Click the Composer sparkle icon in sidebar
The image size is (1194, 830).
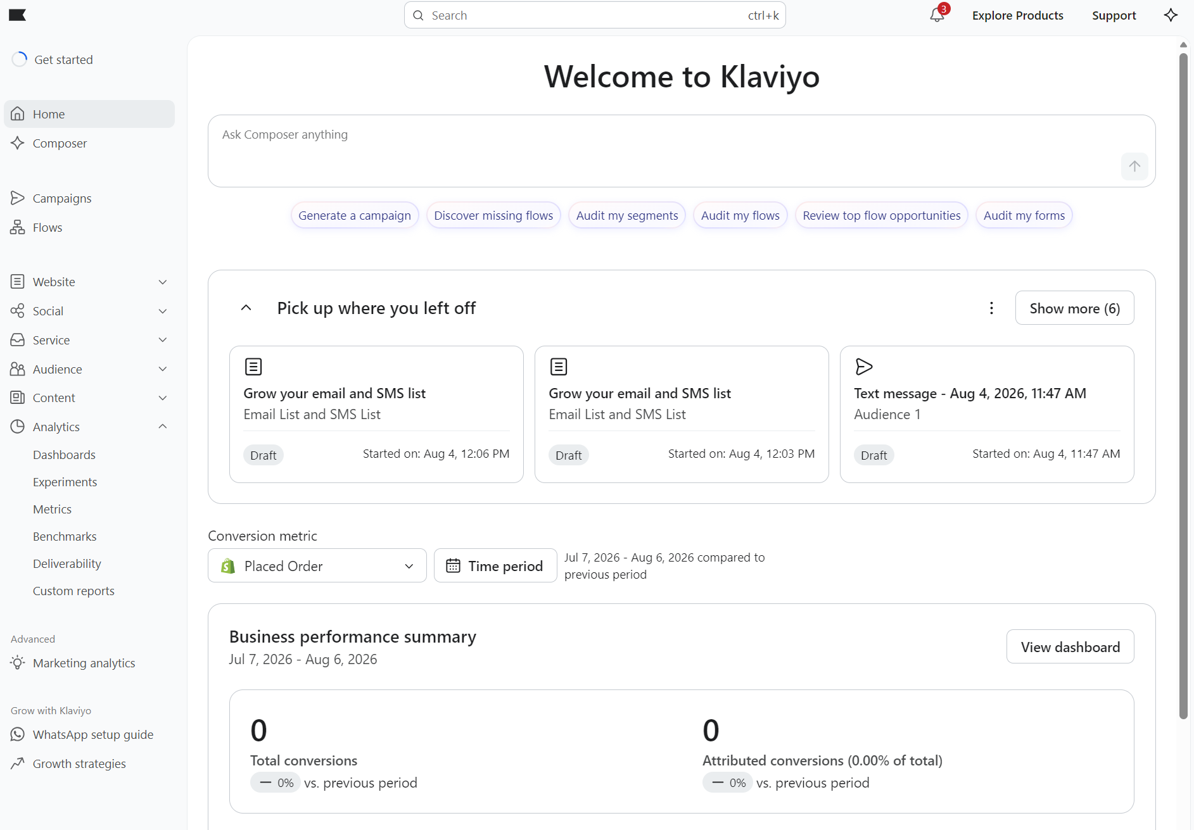coord(18,143)
